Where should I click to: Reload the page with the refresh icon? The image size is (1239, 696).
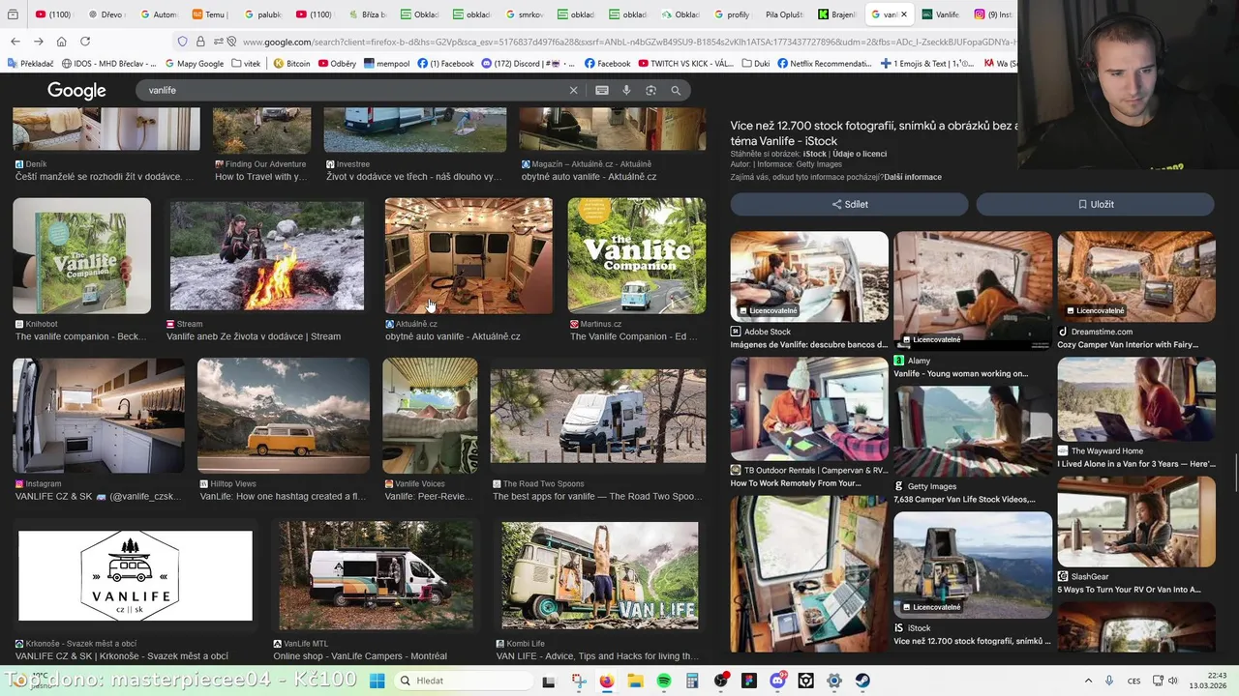click(85, 42)
